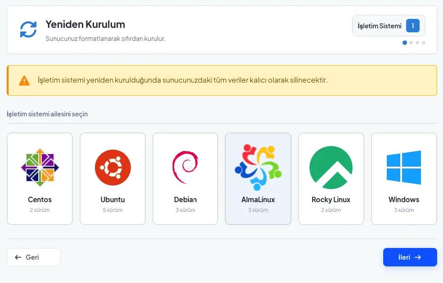
Task: Click the second gray pagination dot
Action: pos(411,42)
